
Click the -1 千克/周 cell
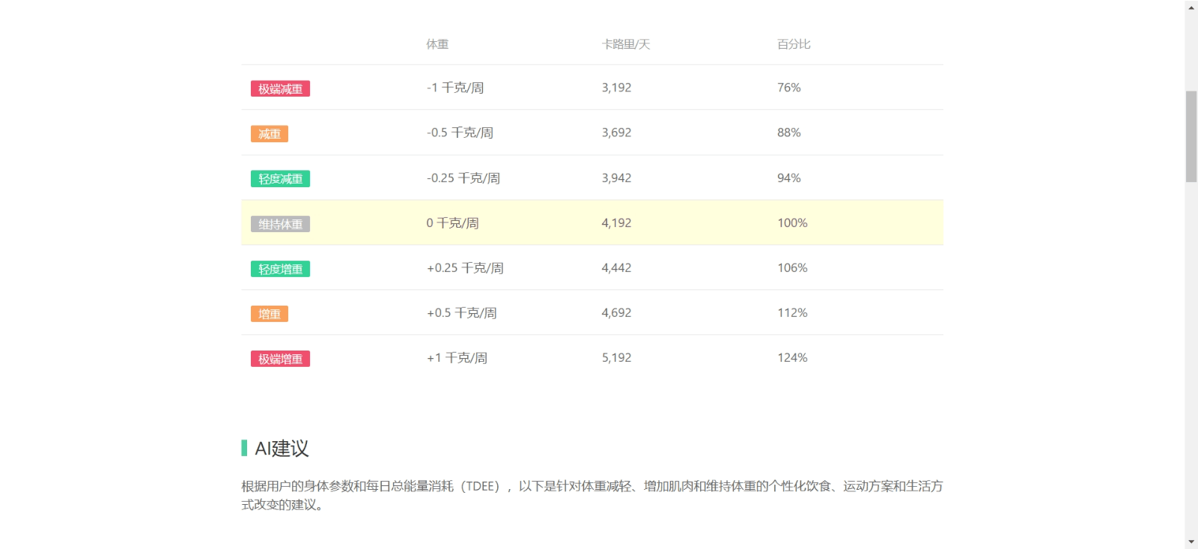click(455, 88)
